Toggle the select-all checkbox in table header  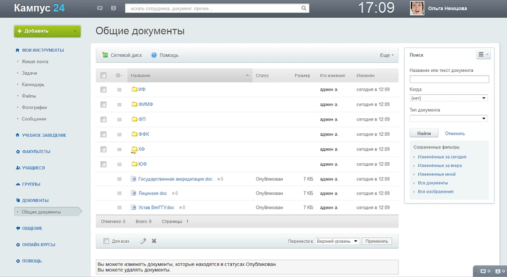pos(103,76)
